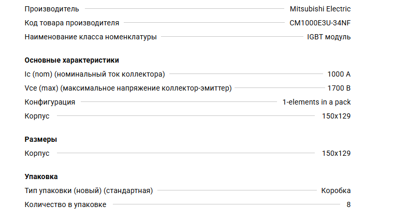Click the Производитель label
Screen dimensions: 394x221
click(52, 9)
